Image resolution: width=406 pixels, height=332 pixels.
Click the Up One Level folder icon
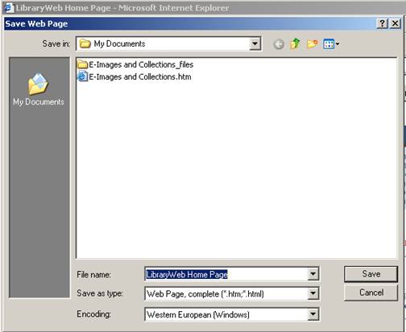[295, 43]
